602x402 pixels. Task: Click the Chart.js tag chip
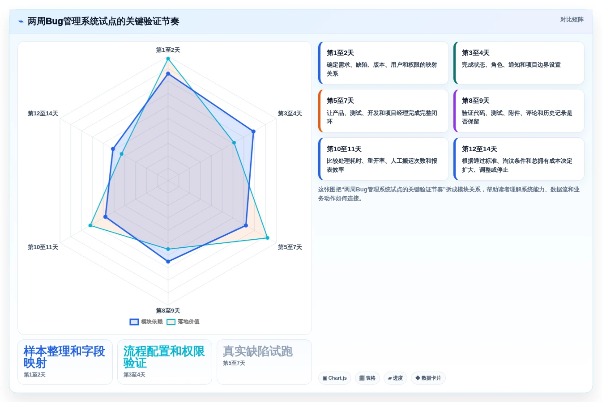[x=335, y=378]
